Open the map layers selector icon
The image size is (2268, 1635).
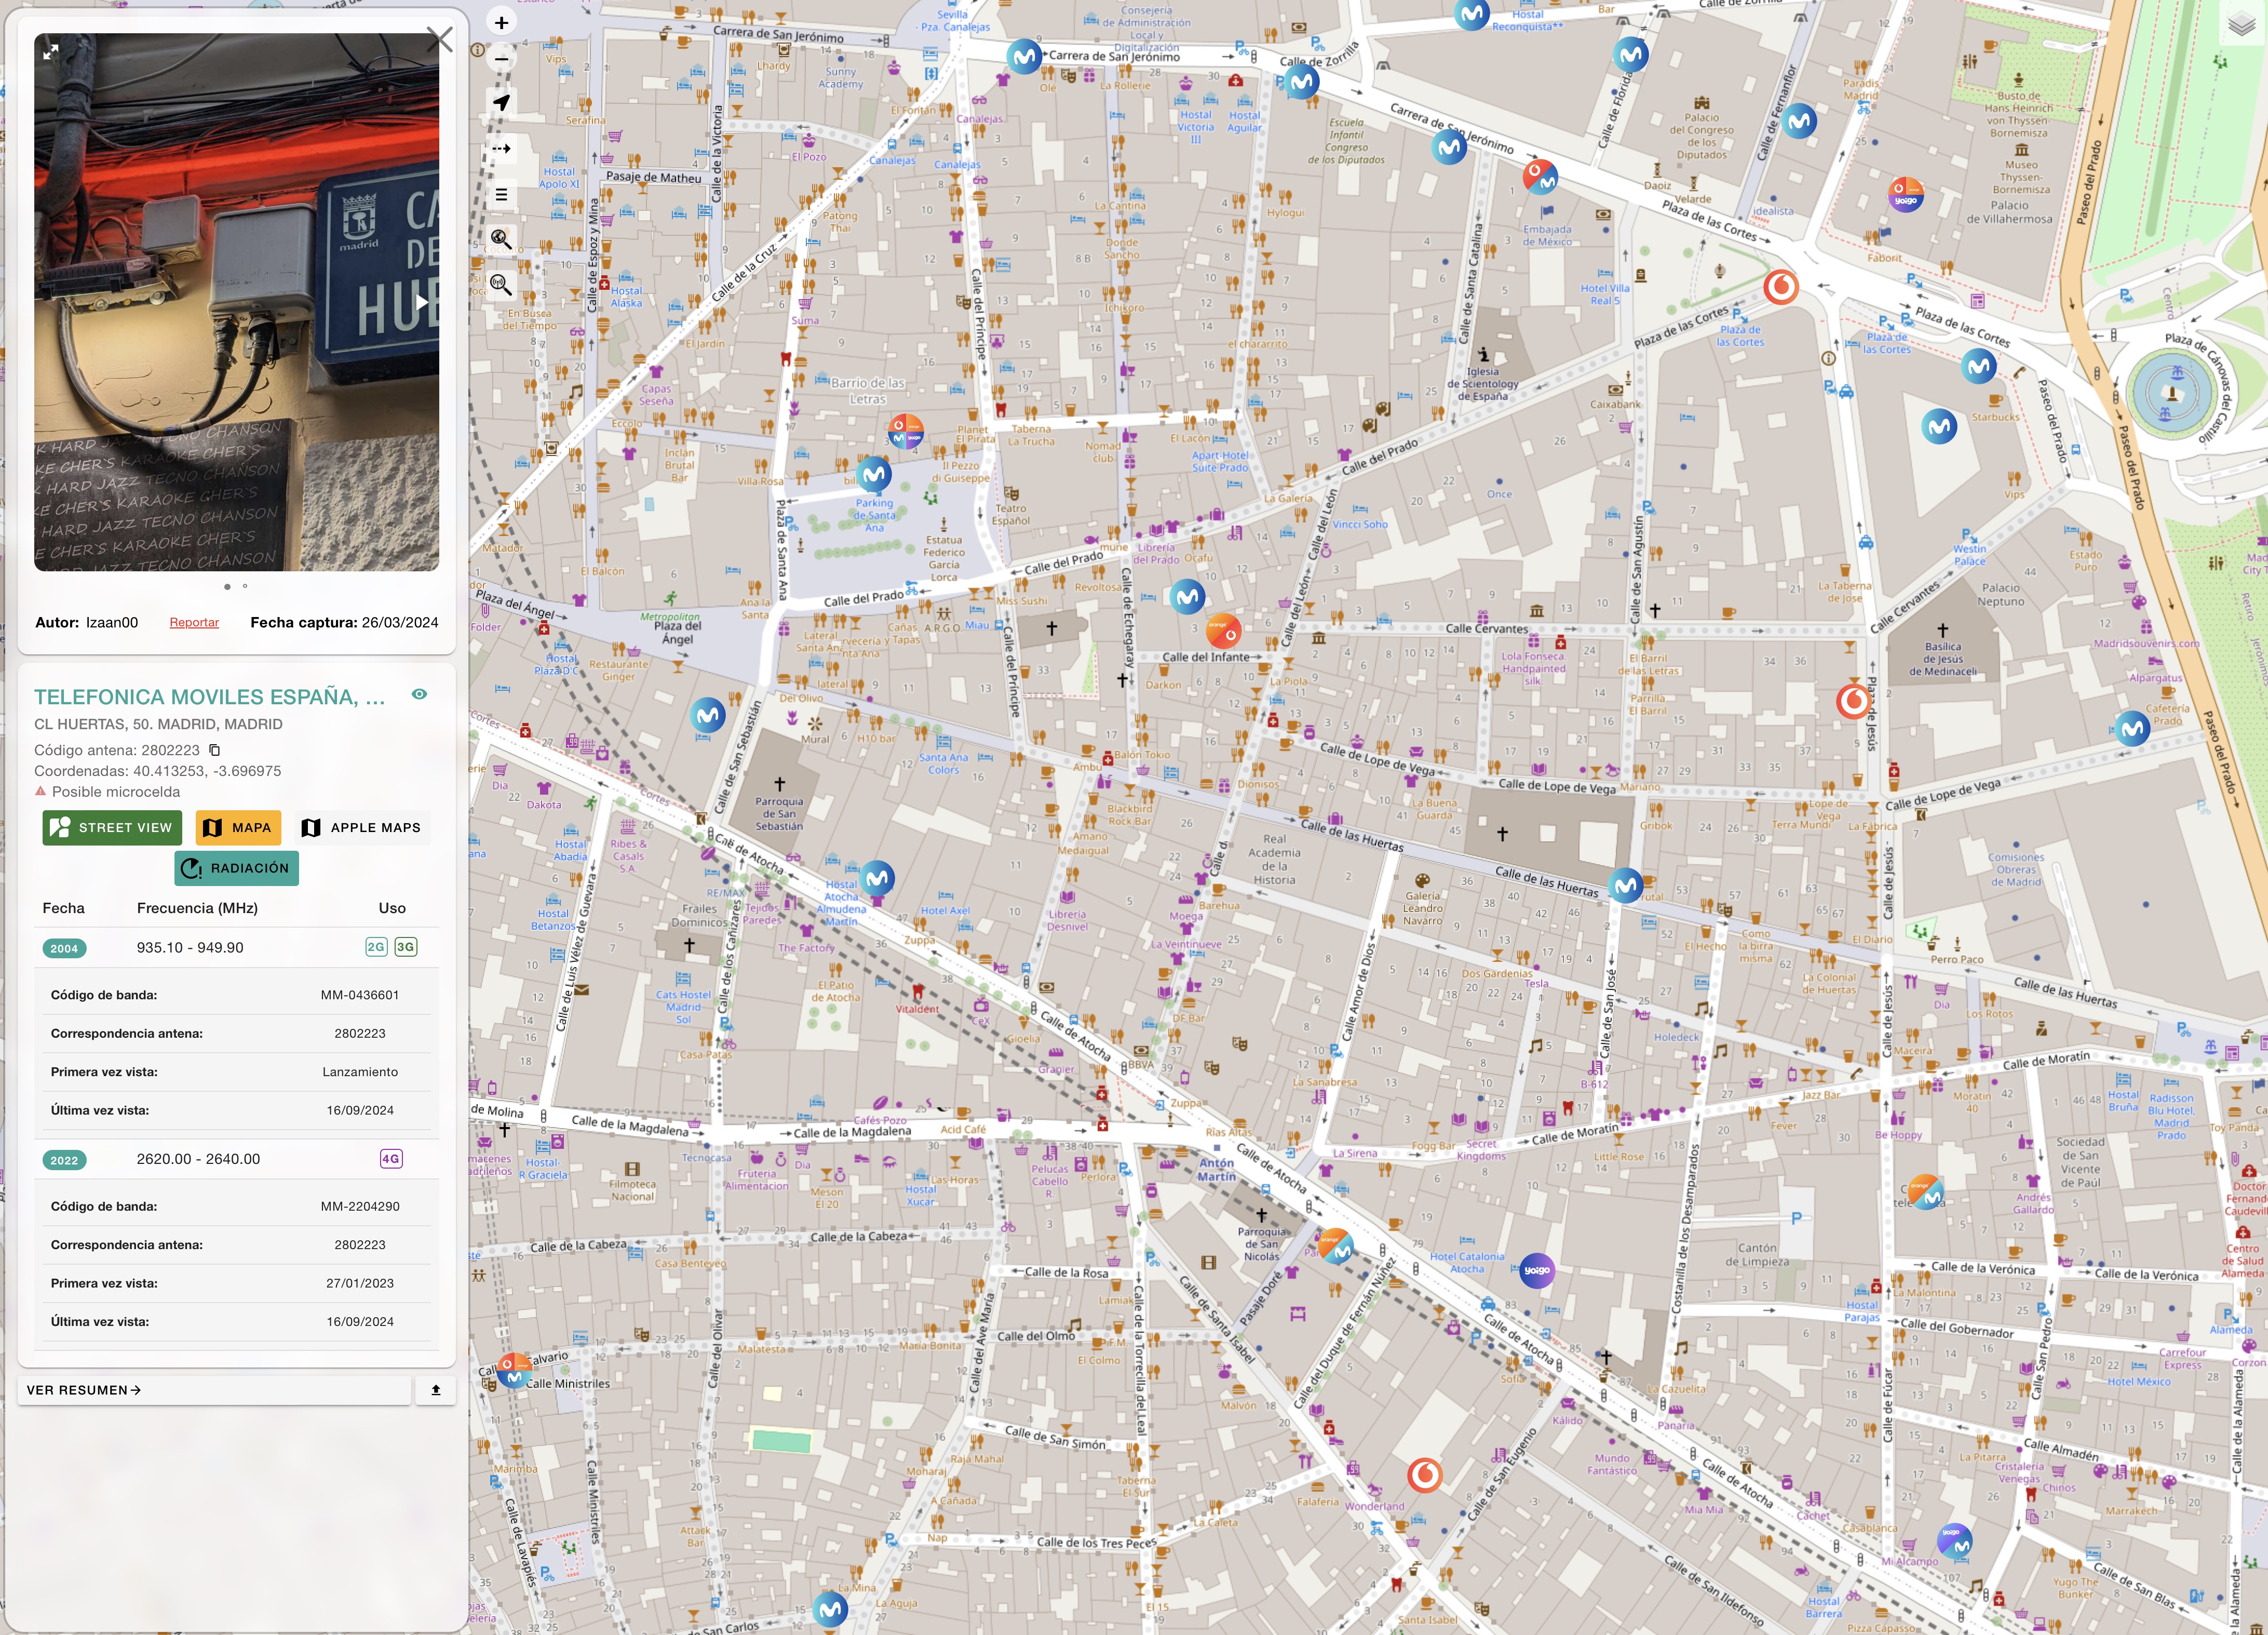point(2241,24)
